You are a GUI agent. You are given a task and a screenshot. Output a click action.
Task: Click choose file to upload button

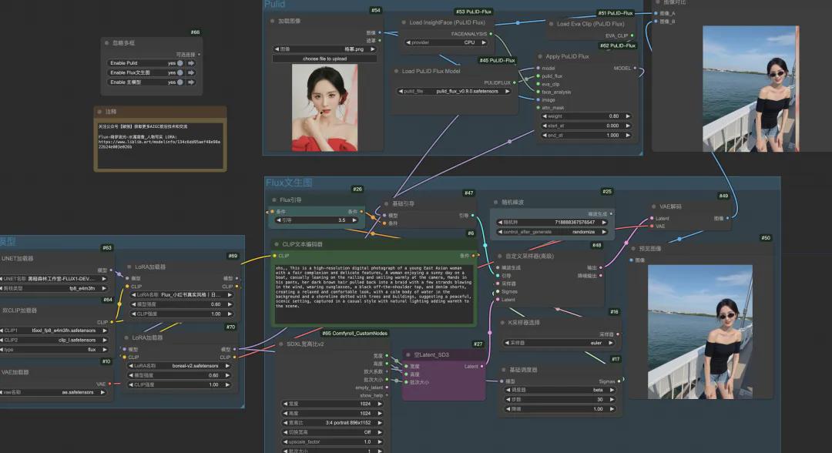(324, 59)
